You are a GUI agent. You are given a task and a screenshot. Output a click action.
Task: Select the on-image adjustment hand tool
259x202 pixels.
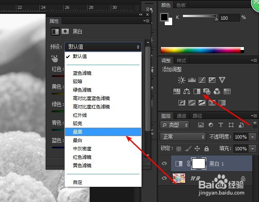coord(54,58)
